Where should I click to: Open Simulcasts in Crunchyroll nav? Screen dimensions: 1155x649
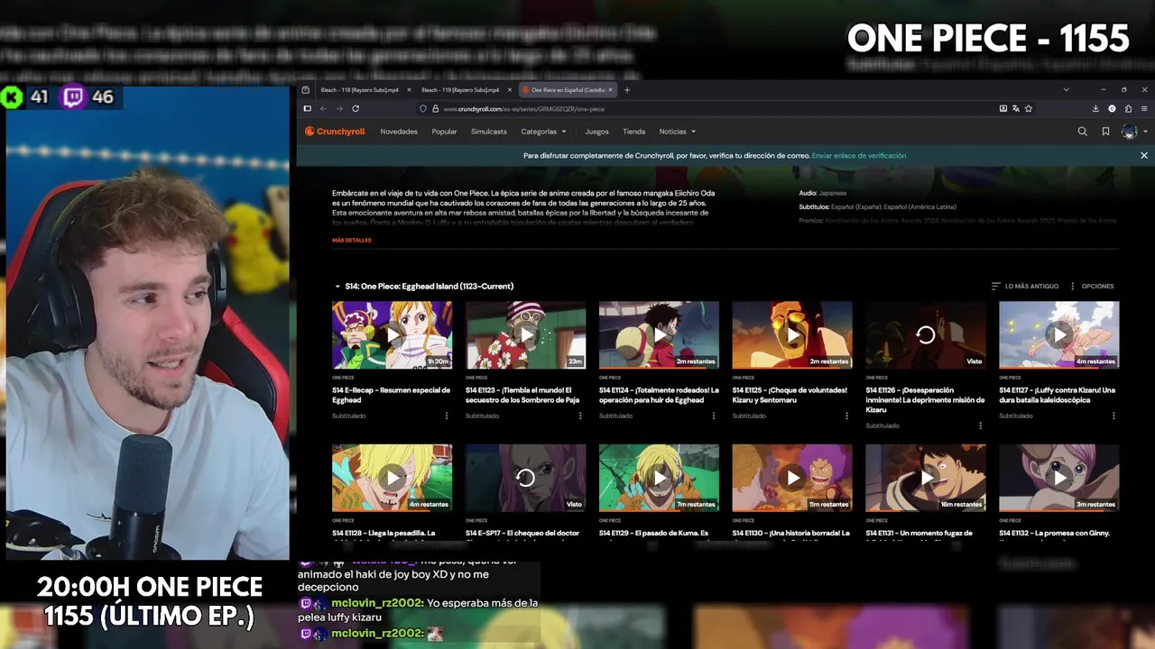pos(489,132)
